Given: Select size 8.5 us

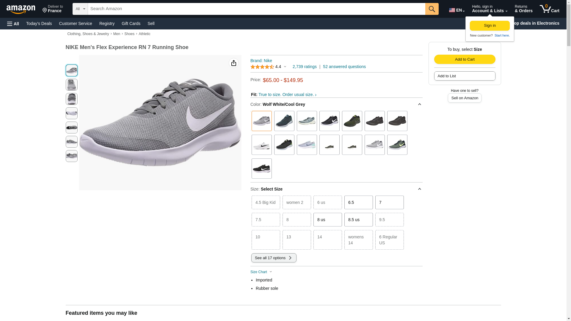Looking at the screenshot, I should 358,220.
